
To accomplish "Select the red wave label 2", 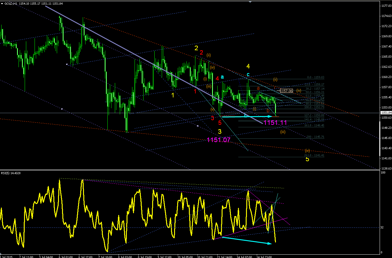I will coord(201,52).
